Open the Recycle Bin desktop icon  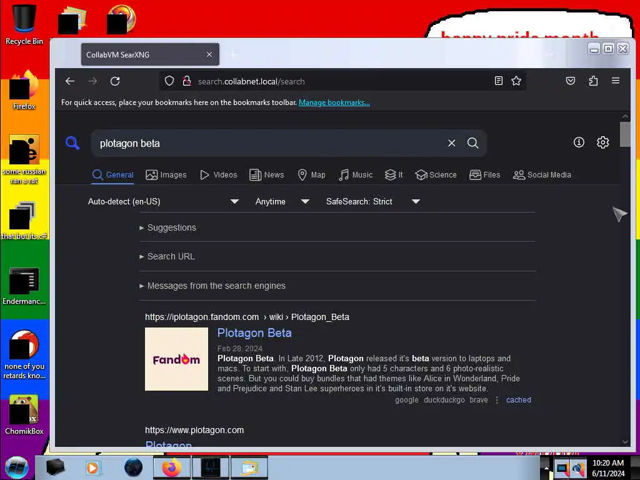[x=24, y=24]
